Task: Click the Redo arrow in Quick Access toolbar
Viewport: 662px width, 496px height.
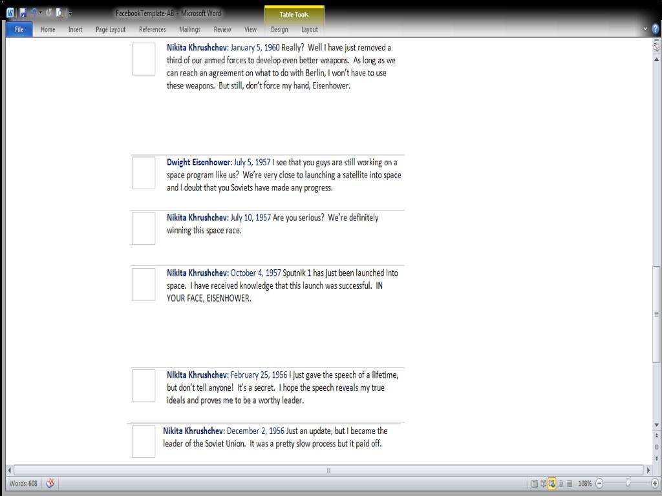Action: point(48,13)
